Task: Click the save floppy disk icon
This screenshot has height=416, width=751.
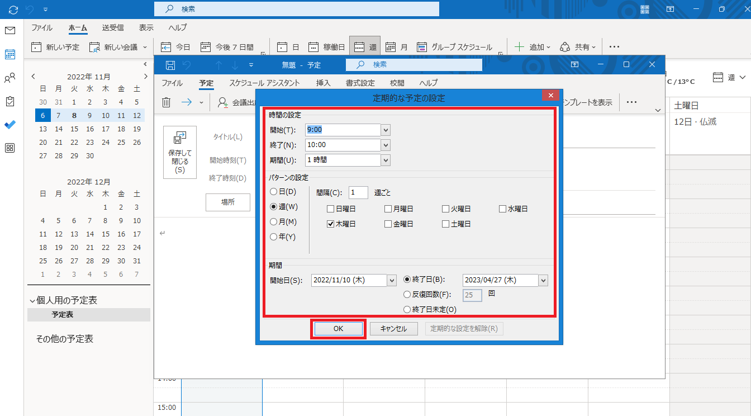Action: coord(170,65)
